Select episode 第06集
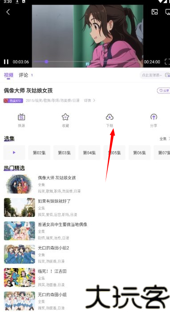 (x=140, y=153)
